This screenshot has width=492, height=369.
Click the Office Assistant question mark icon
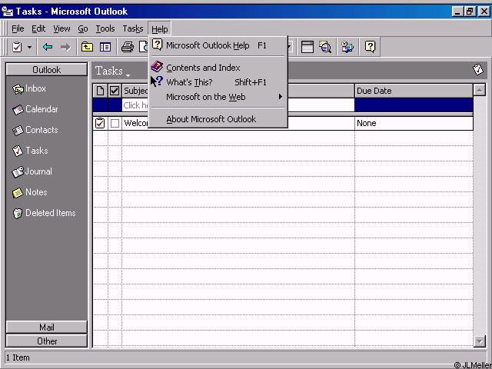[x=370, y=47]
